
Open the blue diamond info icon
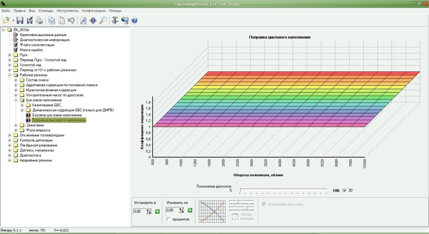93,21
